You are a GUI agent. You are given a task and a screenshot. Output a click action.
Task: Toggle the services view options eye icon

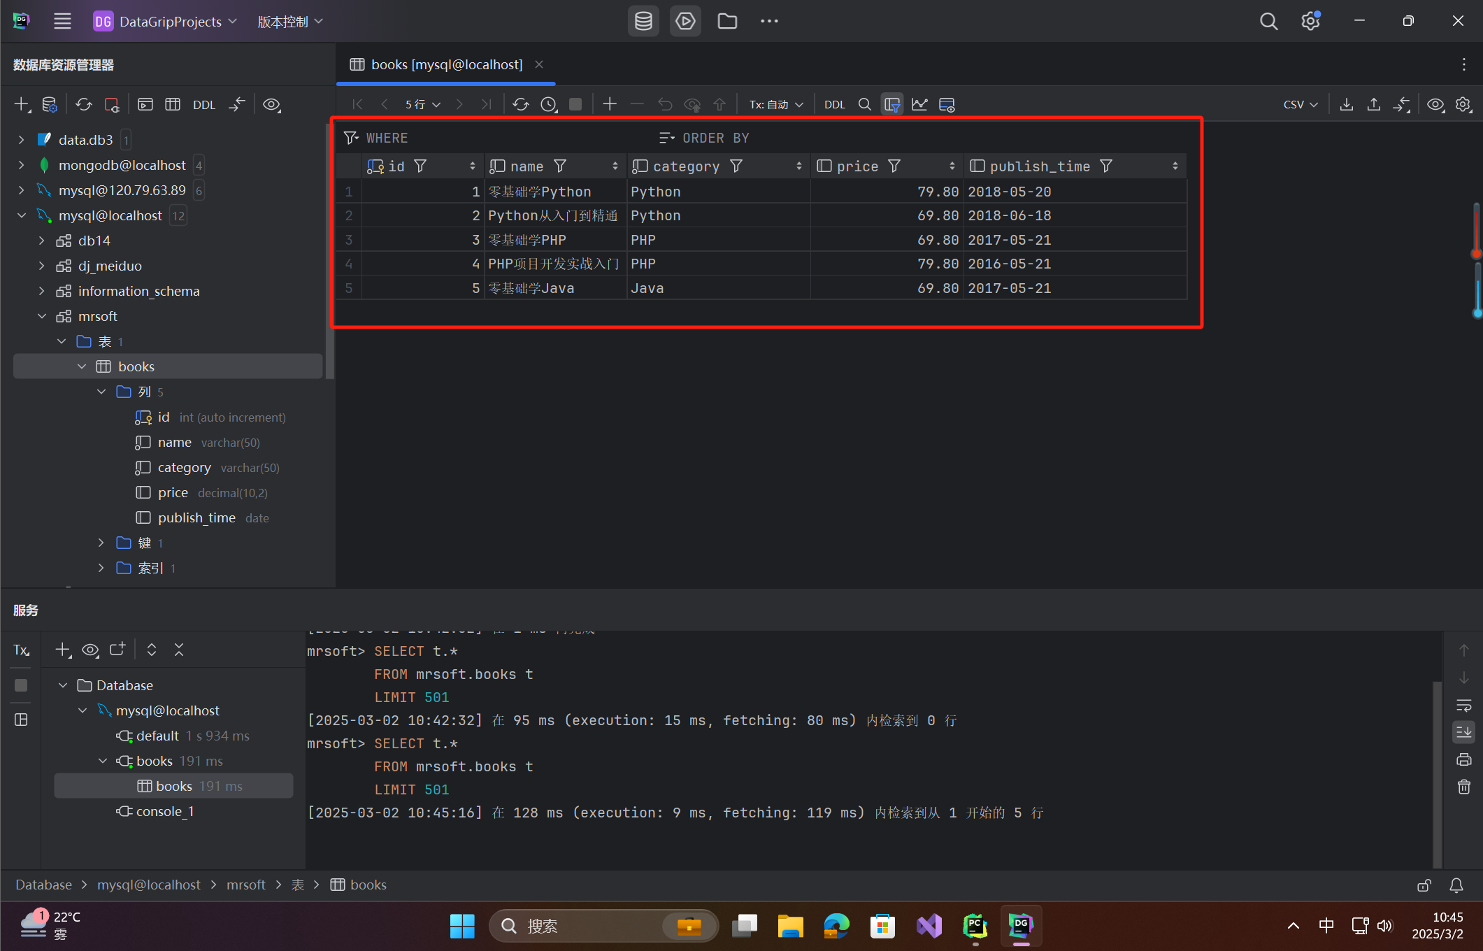coord(90,650)
